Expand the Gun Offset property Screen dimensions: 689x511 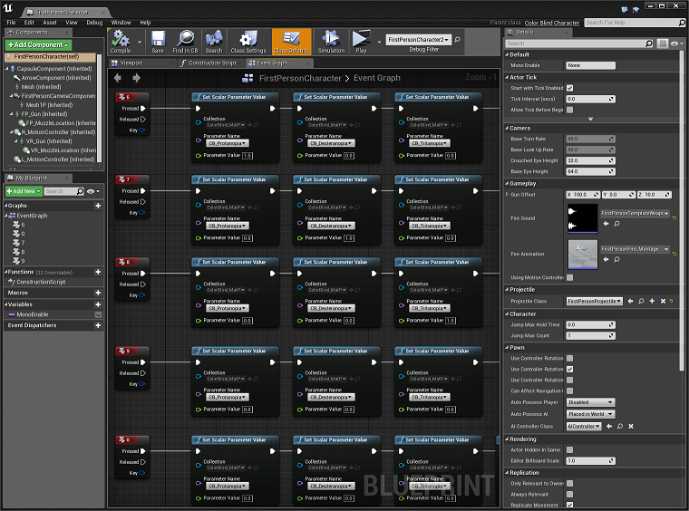click(x=507, y=195)
